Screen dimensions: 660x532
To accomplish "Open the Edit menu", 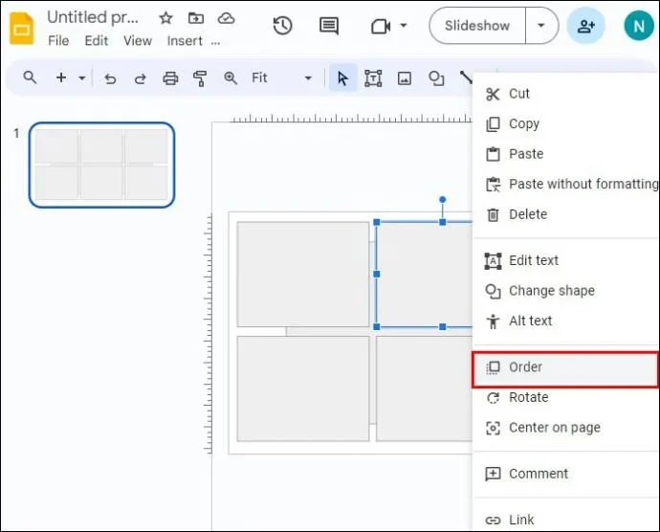I will (97, 41).
